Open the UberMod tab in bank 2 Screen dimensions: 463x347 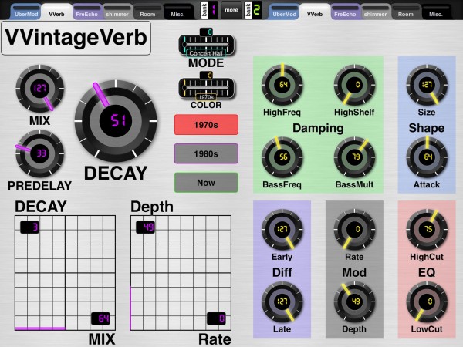pyautogui.click(x=284, y=12)
